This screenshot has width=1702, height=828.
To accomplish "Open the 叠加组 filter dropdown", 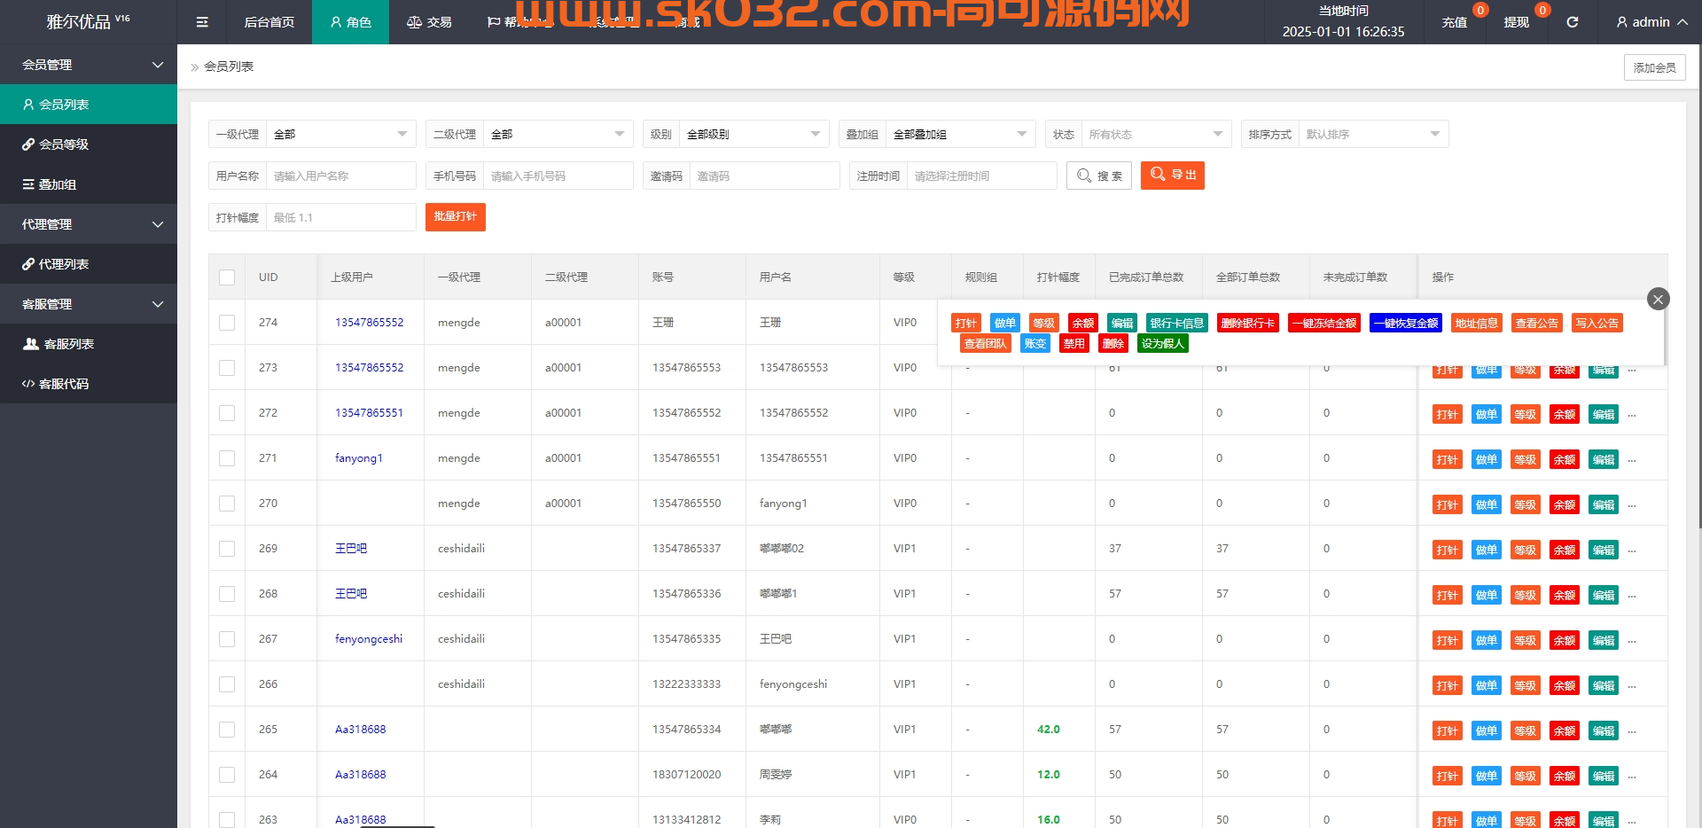I will click(961, 134).
